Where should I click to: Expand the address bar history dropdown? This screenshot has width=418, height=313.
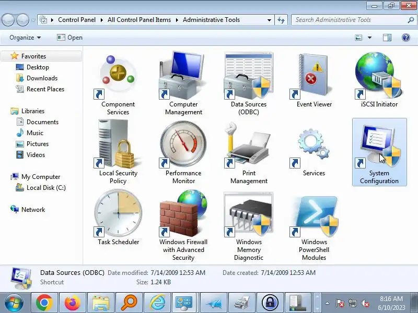pyautogui.click(x=269, y=20)
